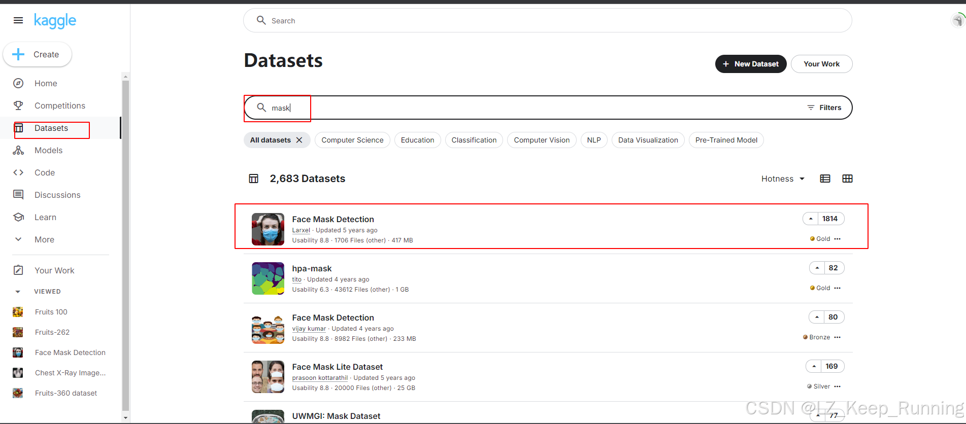
Task: Open Fruits-262 from viewed list
Action: pyautogui.click(x=52, y=332)
